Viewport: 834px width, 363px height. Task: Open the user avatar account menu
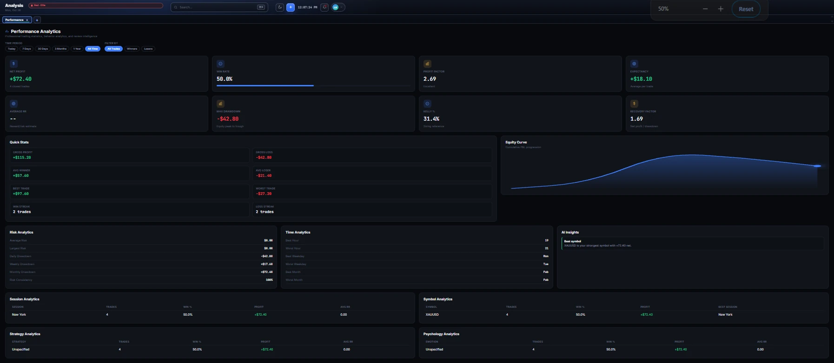[338, 7]
